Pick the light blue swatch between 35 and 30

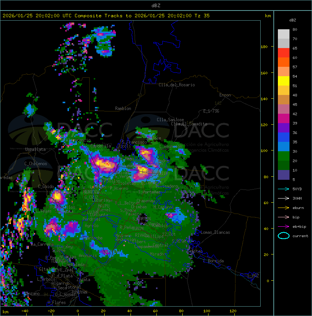pos(283,147)
